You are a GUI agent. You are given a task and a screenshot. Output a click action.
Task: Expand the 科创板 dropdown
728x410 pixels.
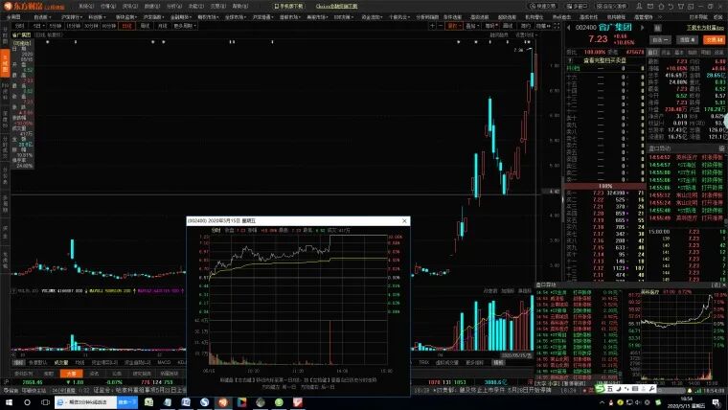(97, 16)
